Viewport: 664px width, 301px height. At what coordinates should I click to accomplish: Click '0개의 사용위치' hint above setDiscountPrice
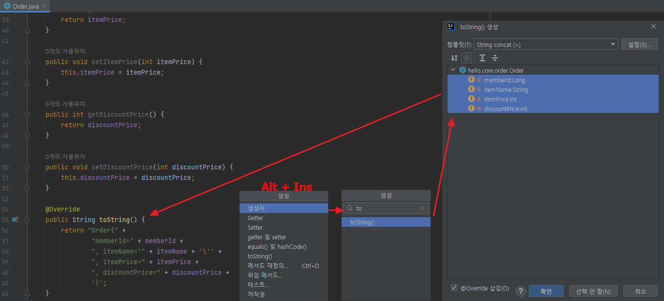[x=65, y=156]
